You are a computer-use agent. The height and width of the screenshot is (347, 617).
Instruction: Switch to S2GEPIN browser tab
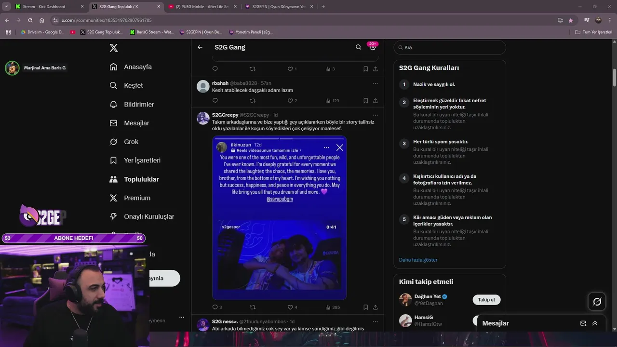coord(279,7)
